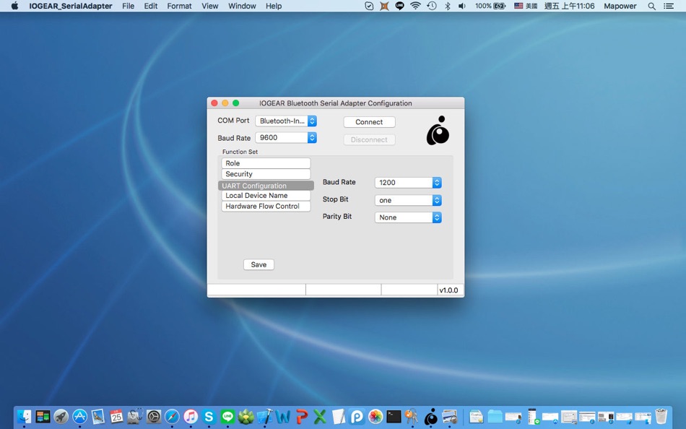The width and height of the screenshot is (686, 429).
Task: Open iTunes from the dock
Action: point(191,417)
